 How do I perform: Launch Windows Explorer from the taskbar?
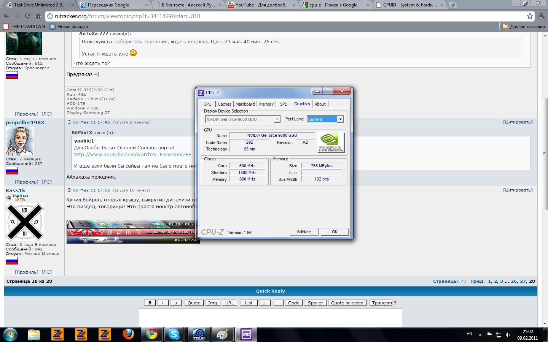pyautogui.click(x=34, y=334)
